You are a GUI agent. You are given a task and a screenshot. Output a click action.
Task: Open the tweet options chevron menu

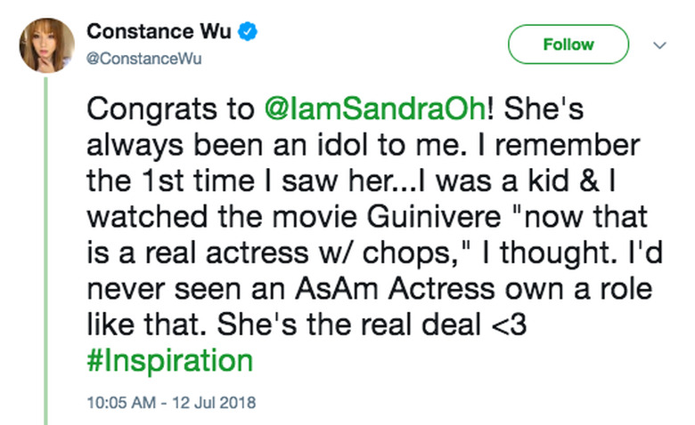pyautogui.click(x=660, y=44)
